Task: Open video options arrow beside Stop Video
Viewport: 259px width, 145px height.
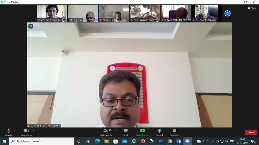Action: 33,131
